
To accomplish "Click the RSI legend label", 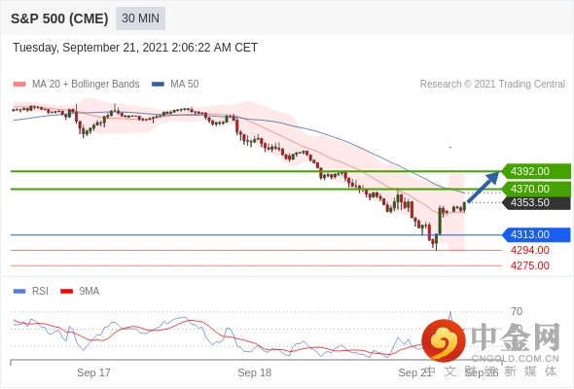I will [x=40, y=292].
